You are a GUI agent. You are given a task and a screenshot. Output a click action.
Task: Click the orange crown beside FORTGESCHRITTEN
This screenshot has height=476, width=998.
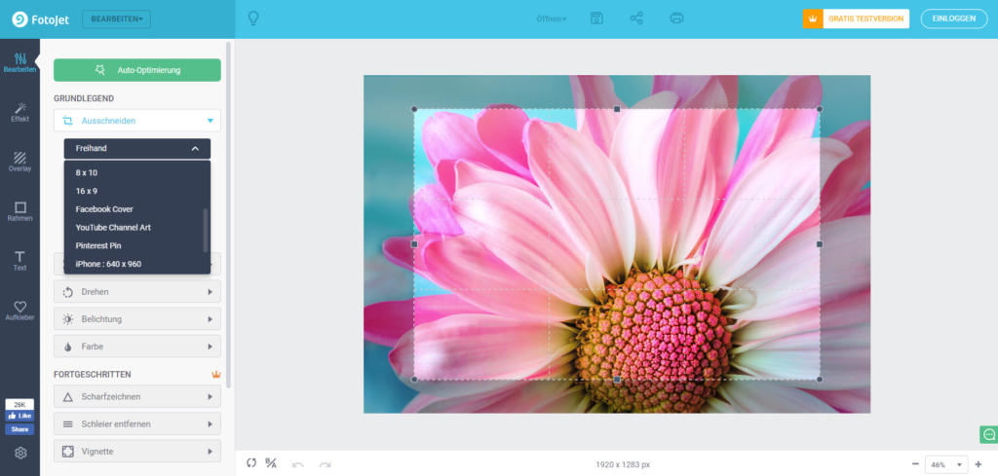(216, 375)
